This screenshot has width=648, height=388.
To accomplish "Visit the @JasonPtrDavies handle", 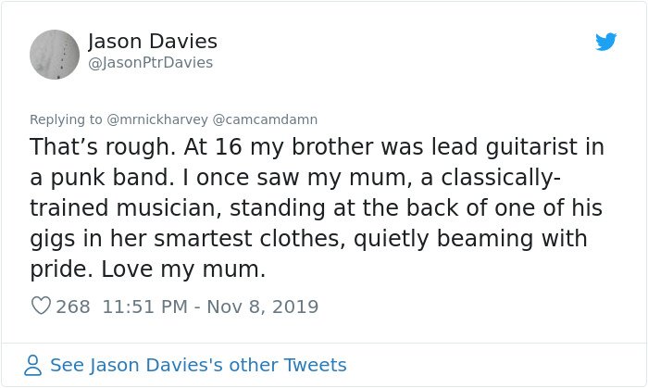I will click(x=150, y=63).
